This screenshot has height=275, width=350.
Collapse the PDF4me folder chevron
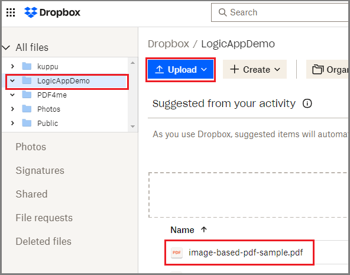click(12, 95)
